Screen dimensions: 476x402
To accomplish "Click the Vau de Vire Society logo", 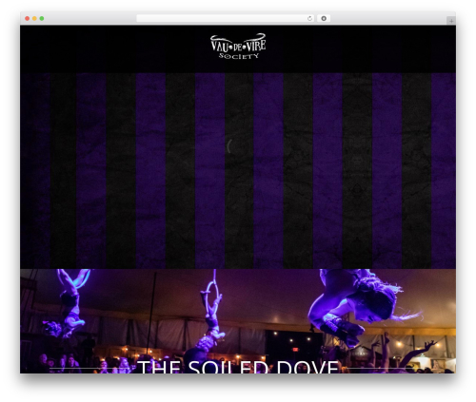I will tap(238, 47).
